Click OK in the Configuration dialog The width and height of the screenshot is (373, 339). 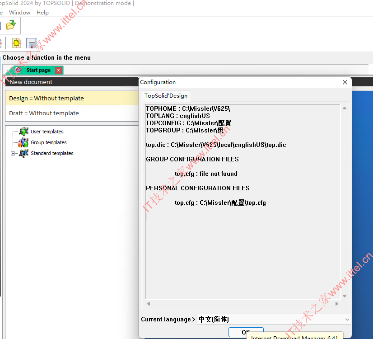[246, 332]
